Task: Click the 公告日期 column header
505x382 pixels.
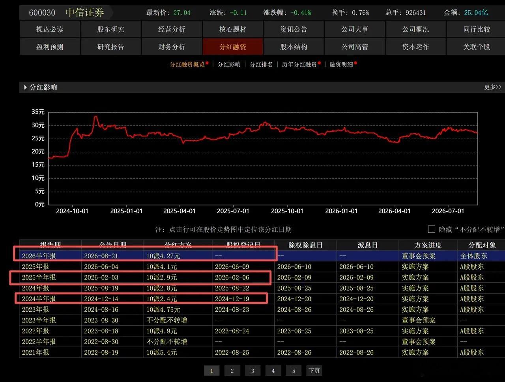Action: tap(113, 245)
